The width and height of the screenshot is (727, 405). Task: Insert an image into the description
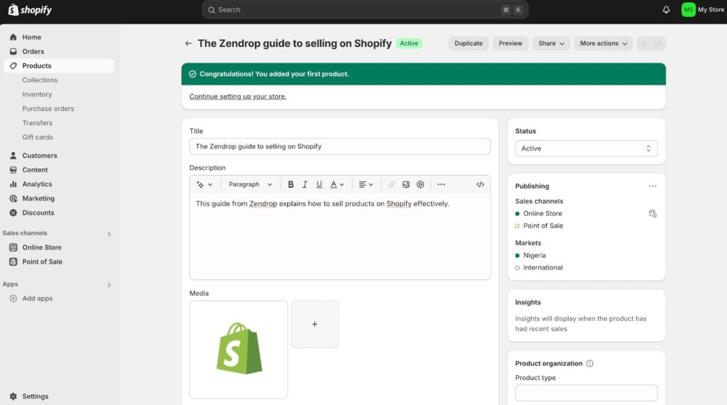405,184
